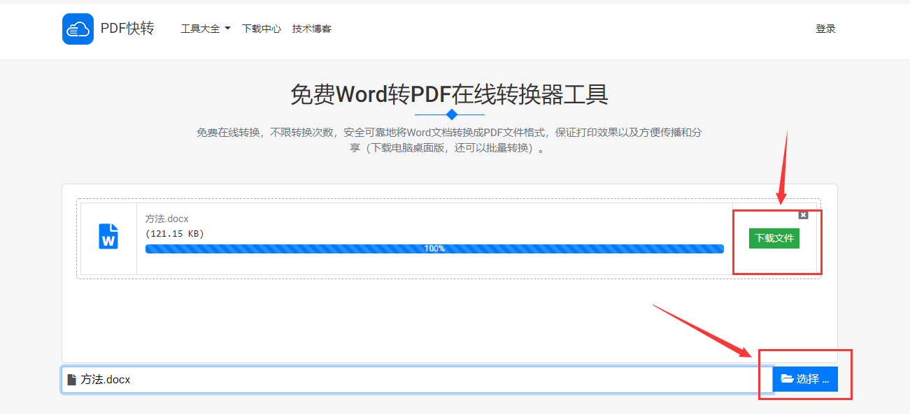Click the 免费Word转PDF在线转换器工具 heading
This screenshot has height=414, width=910.
449,94
